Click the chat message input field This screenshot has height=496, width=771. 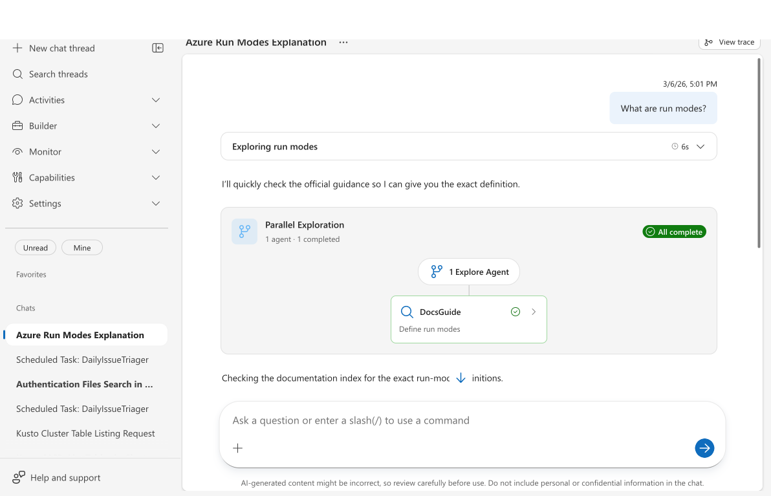click(x=453, y=420)
